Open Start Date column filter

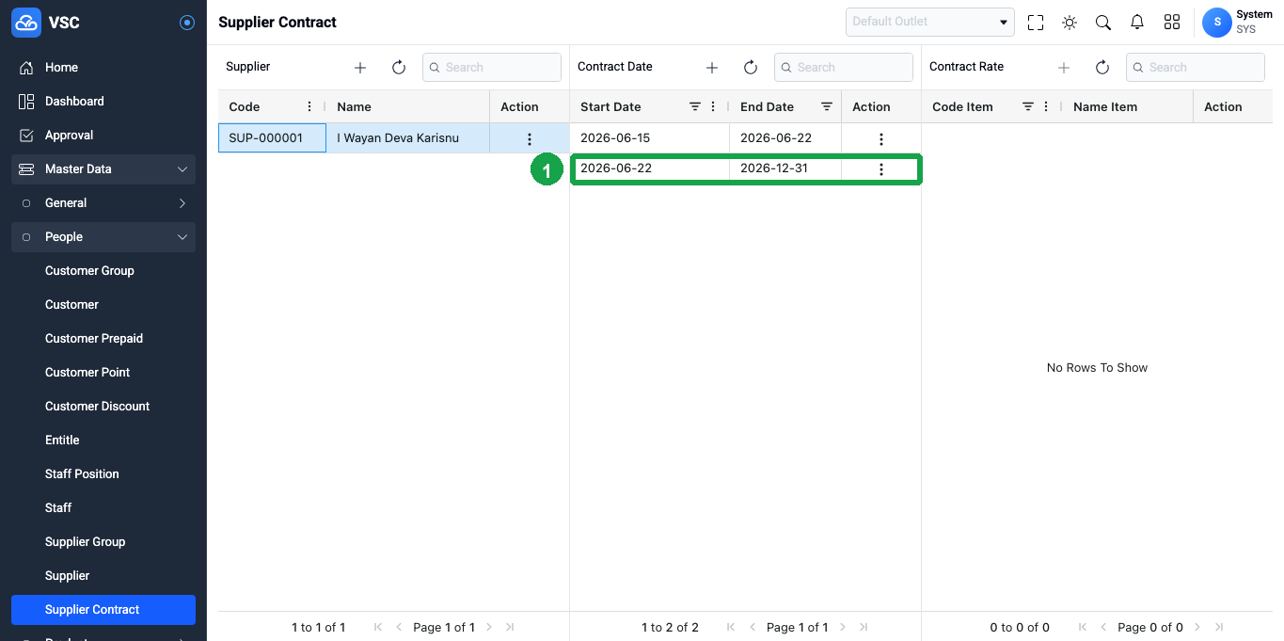click(x=695, y=106)
